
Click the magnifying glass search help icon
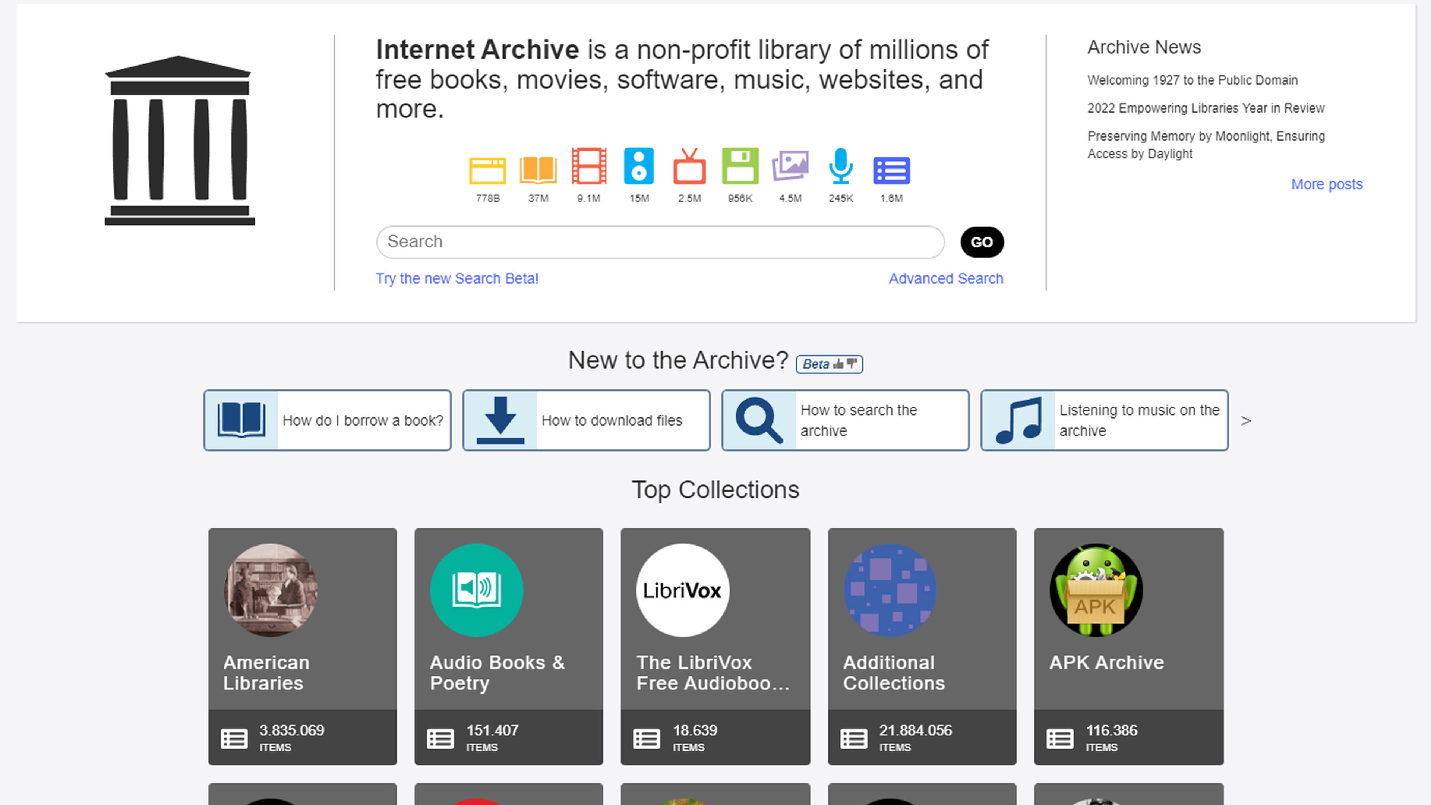coord(759,420)
